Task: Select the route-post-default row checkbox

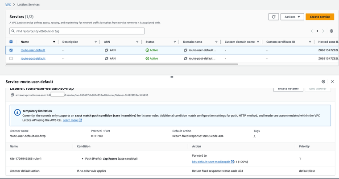Action: [11, 58]
